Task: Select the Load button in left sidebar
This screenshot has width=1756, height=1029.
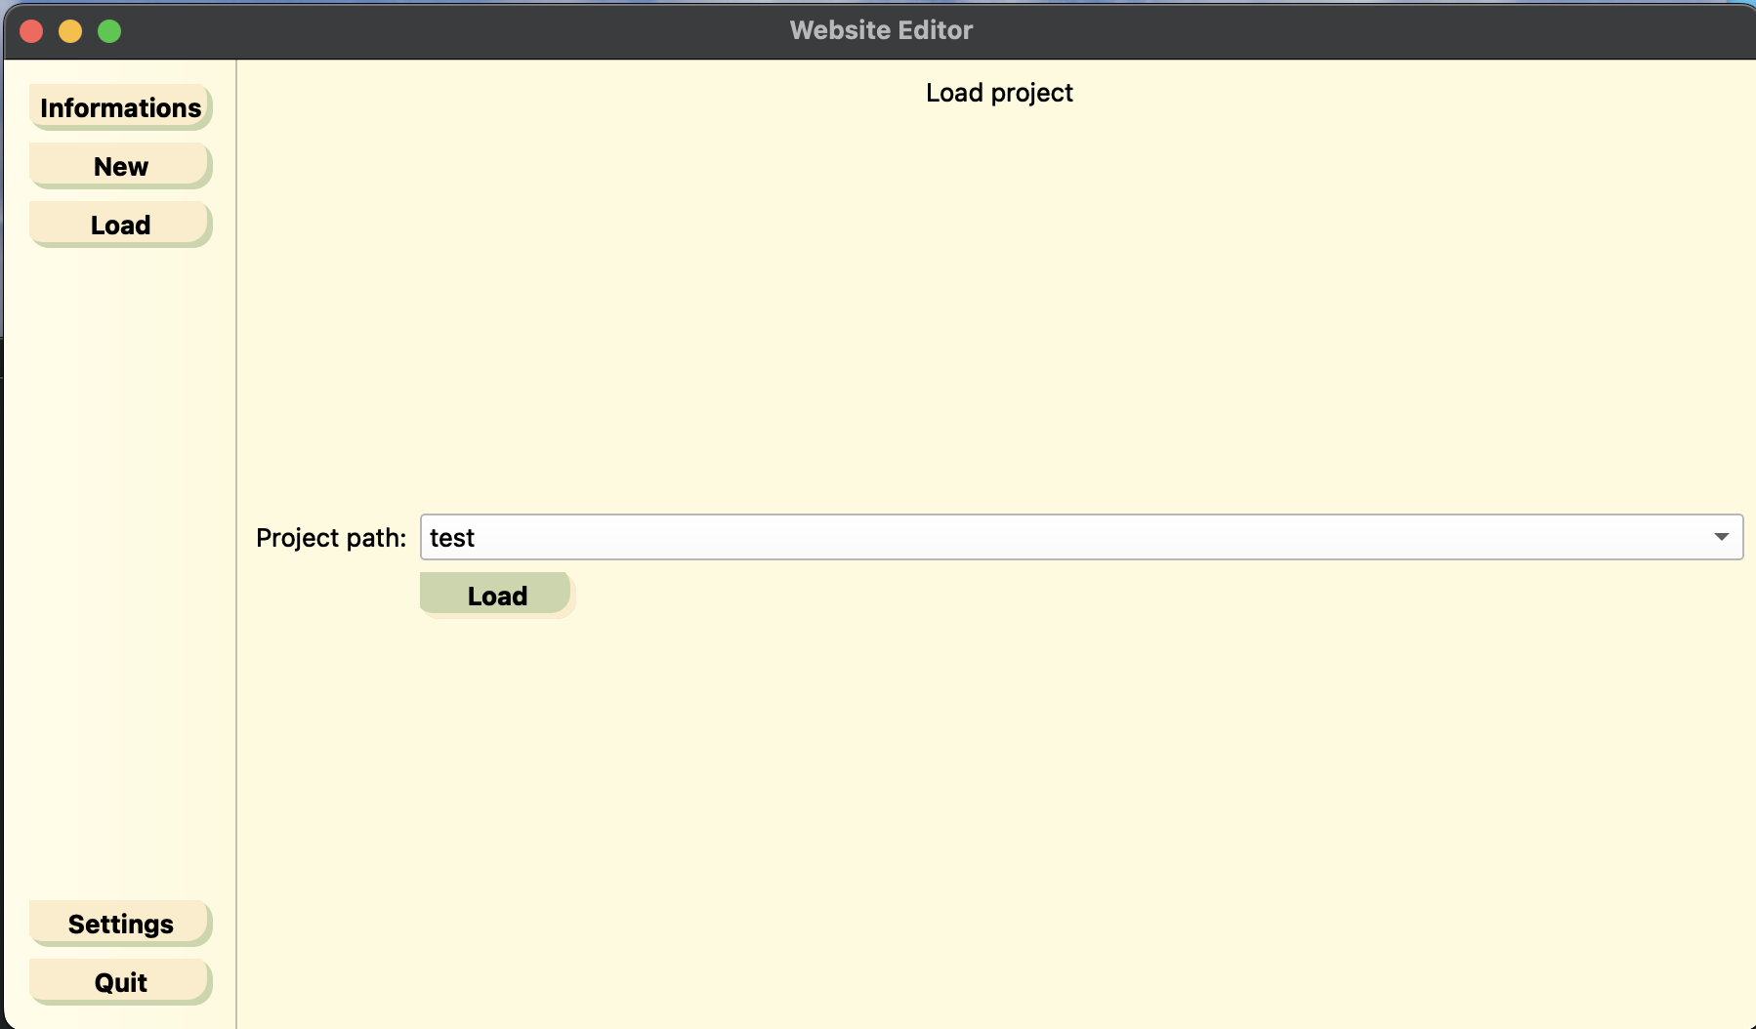Action: click(x=120, y=225)
